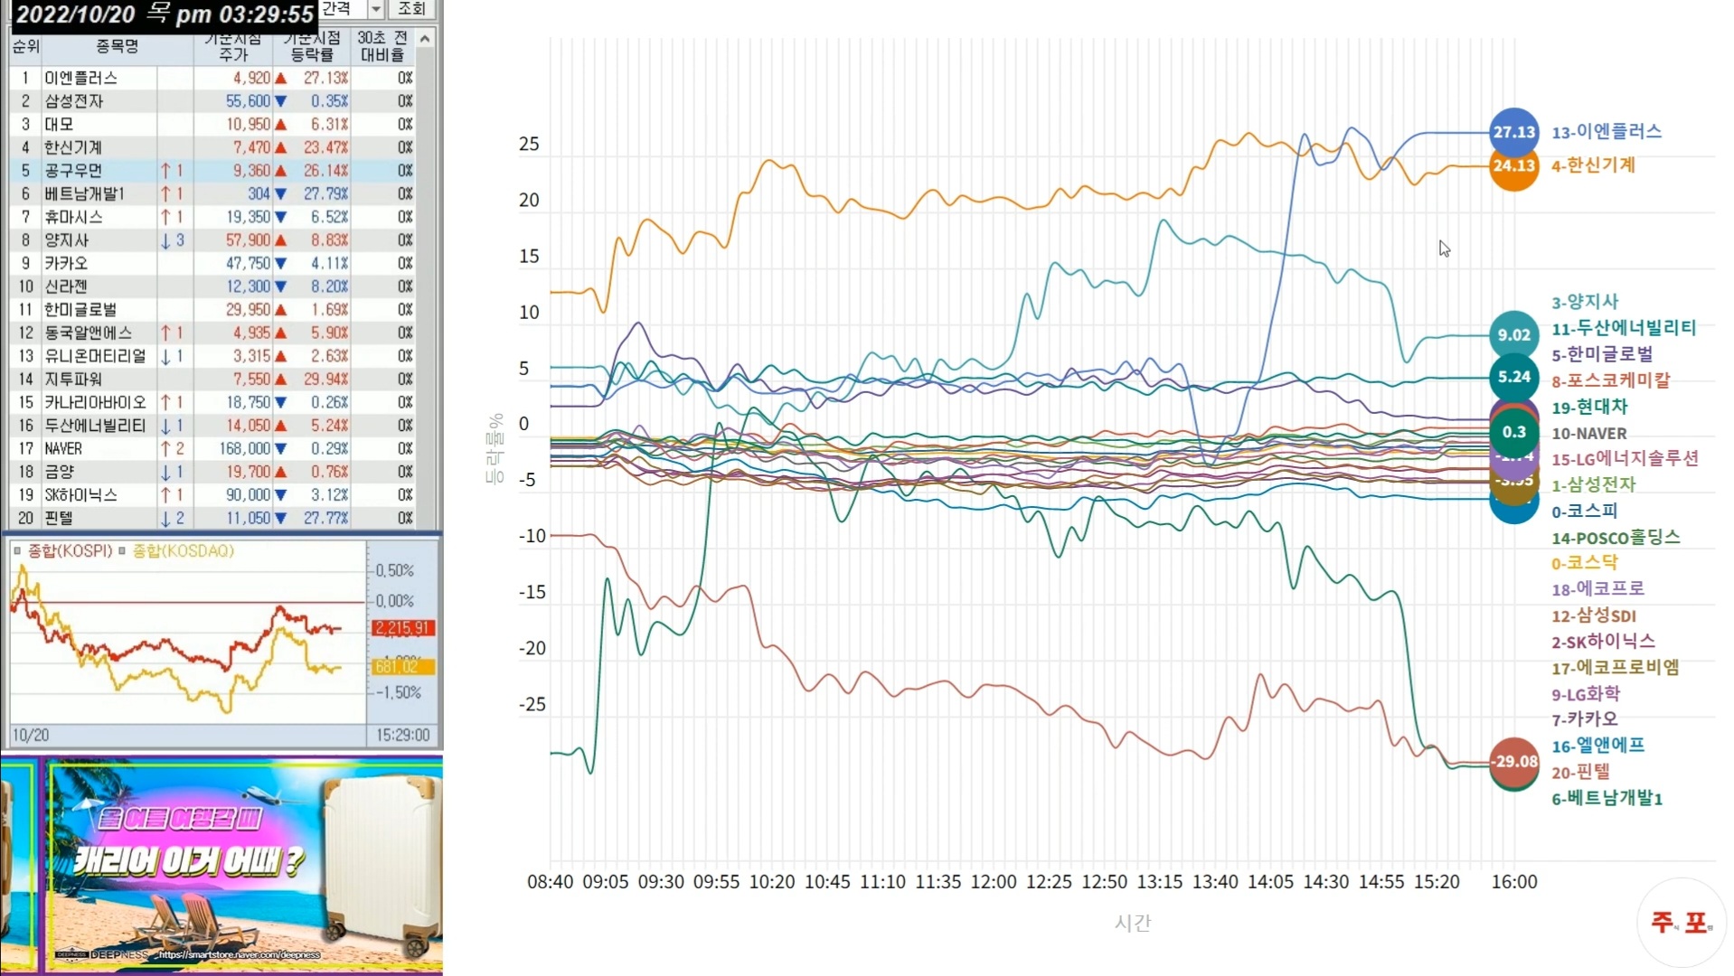Toggle 1-삼성전자 series in chart legend
1734x976 pixels.
(x=1594, y=484)
